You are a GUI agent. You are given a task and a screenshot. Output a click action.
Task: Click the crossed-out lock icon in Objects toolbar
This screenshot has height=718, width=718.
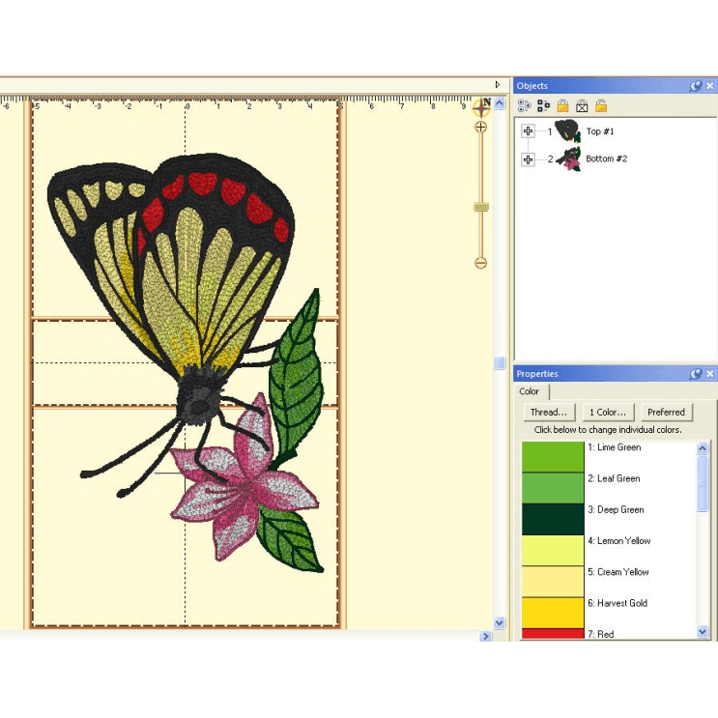[582, 106]
